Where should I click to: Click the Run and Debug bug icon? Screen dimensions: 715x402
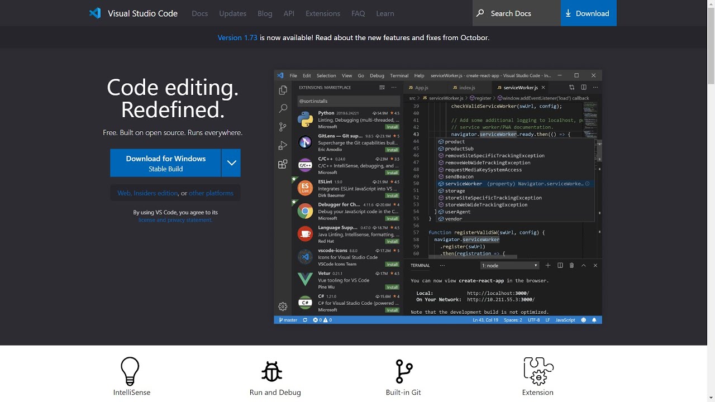272,371
